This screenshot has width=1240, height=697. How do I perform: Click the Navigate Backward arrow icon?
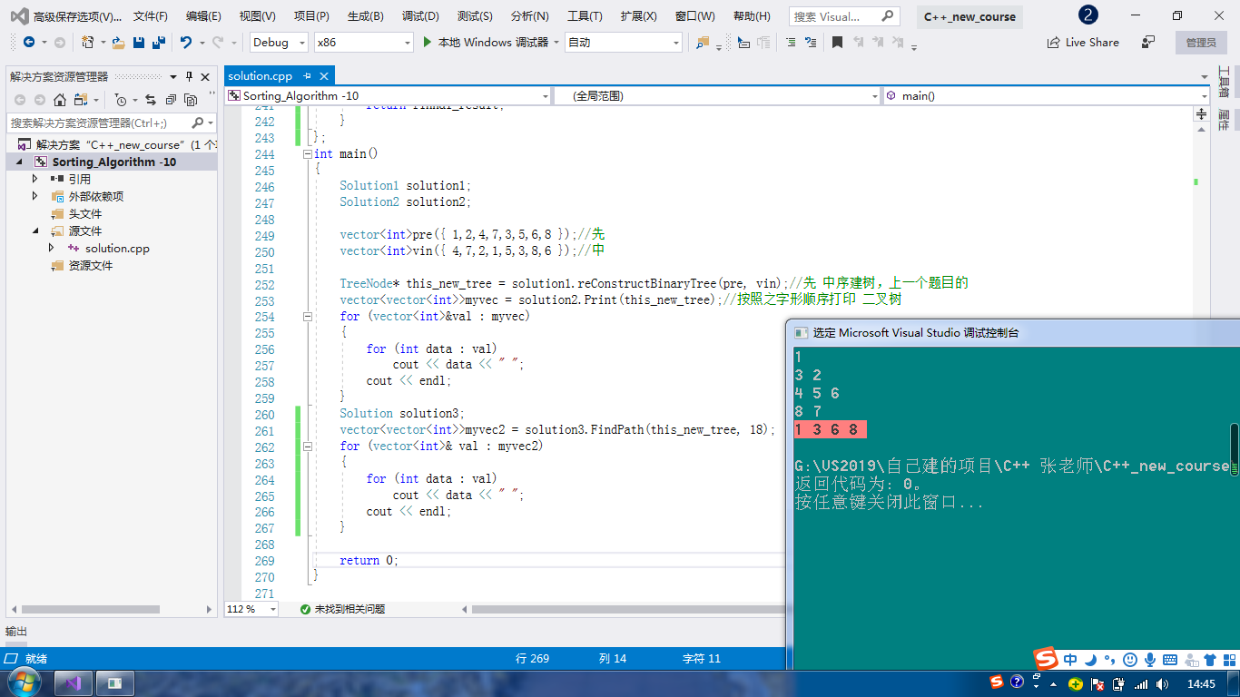(x=28, y=43)
